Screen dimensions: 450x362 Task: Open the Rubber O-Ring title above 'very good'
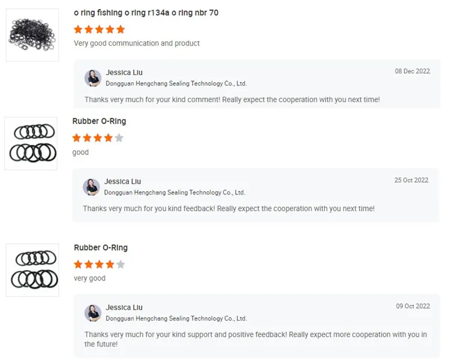pyautogui.click(x=101, y=247)
